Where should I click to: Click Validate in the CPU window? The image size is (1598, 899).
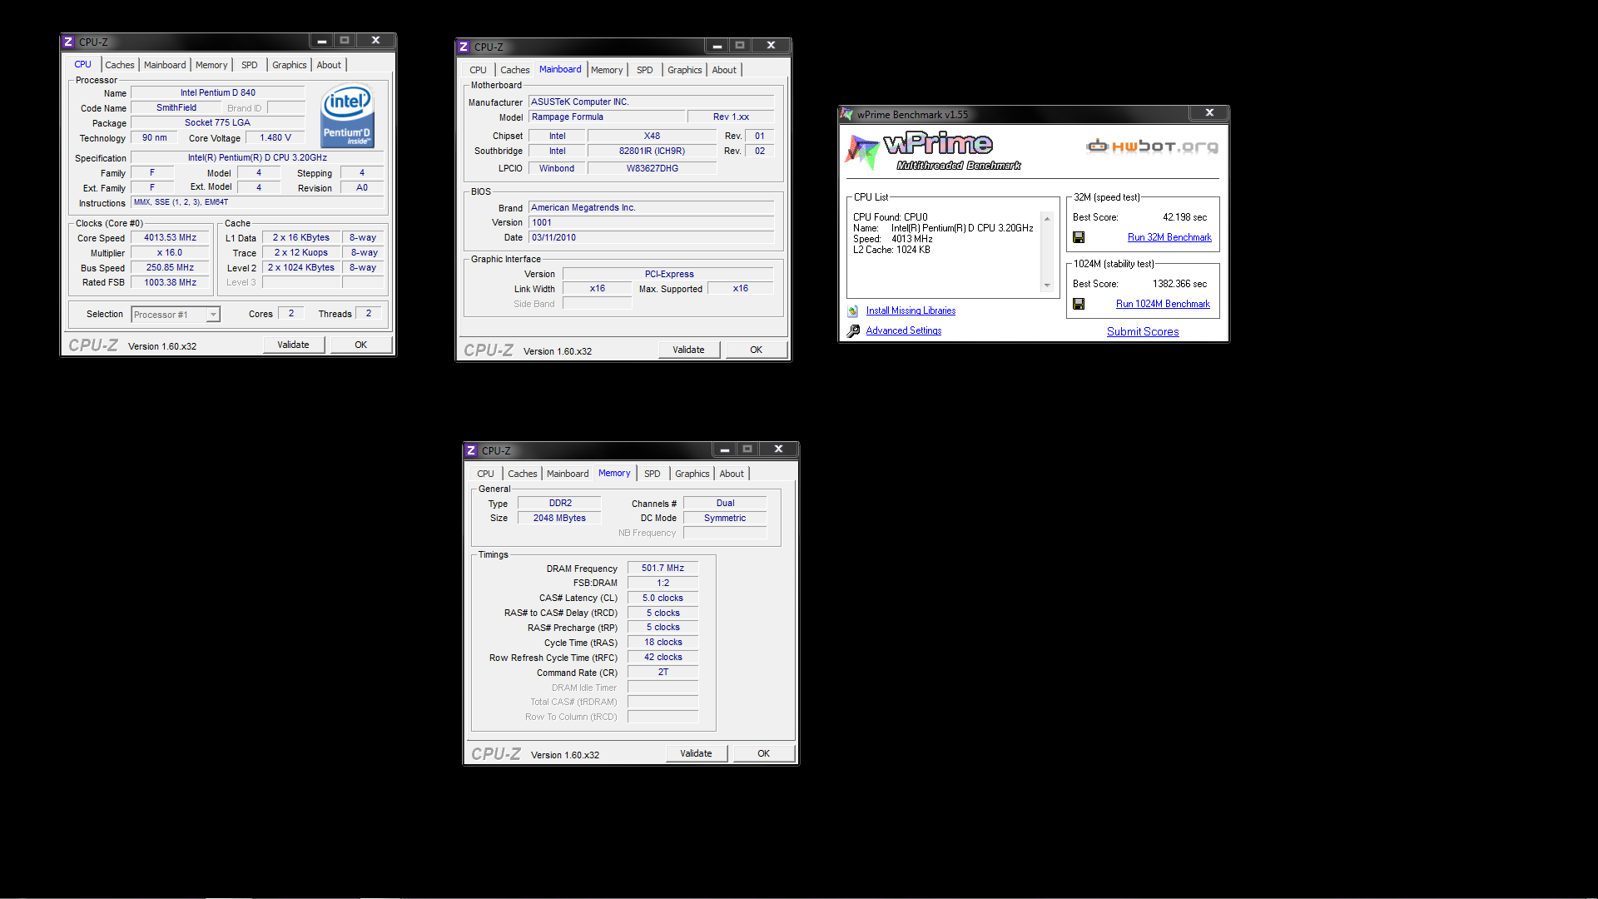coord(294,345)
